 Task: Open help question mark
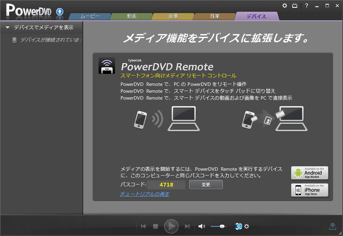pos(307,6)
